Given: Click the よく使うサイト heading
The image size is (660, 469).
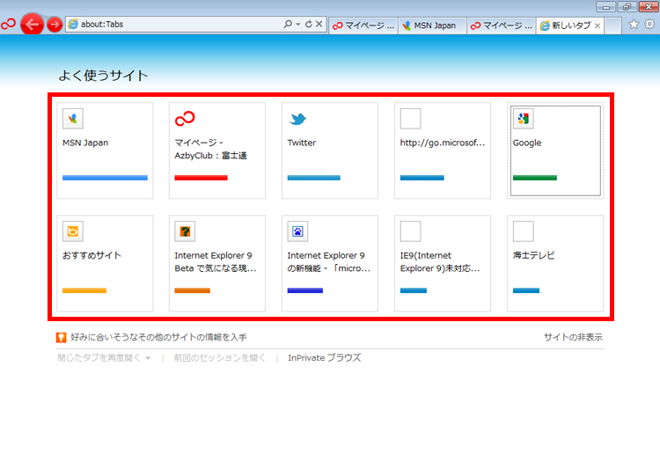Looking at the screenshot, I should 104,76.
